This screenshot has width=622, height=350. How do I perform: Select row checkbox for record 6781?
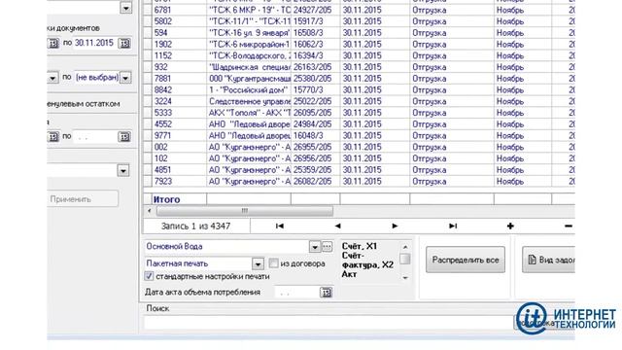tap(148, 10)
